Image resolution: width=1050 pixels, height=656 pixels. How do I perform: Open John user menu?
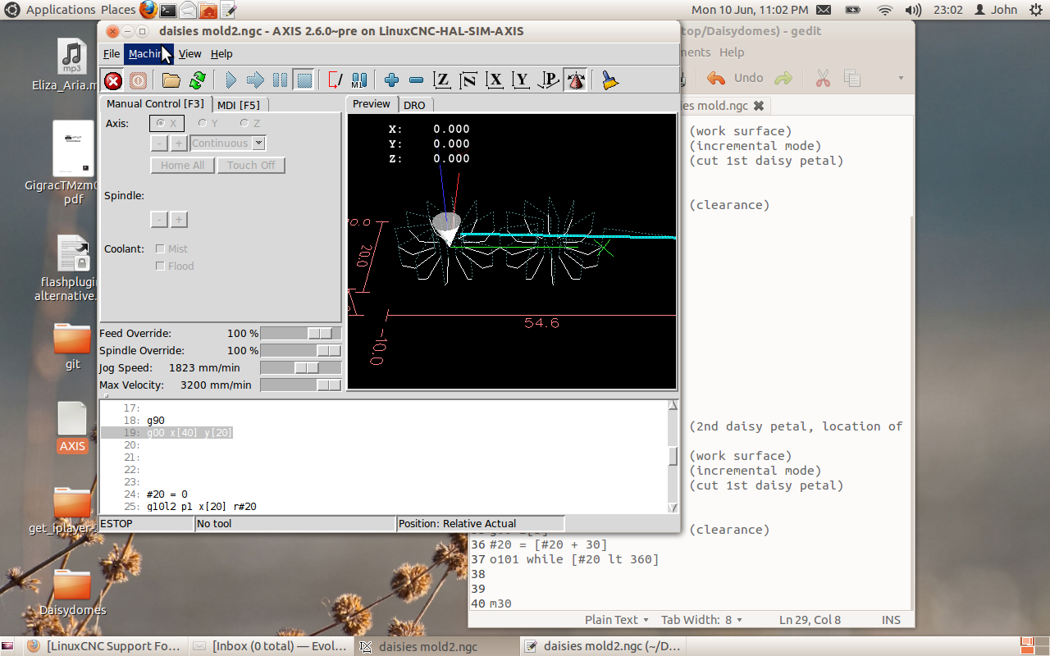coord(995,10)
